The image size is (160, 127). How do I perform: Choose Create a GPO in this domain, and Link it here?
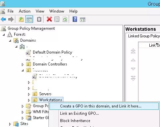coord(104,106)
